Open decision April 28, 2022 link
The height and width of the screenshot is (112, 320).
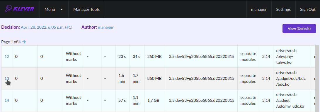click(x=47, y=27)
